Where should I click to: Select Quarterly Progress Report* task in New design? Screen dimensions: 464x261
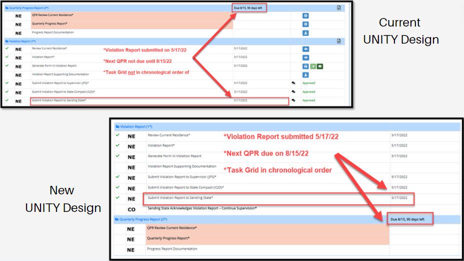(168, 238)
